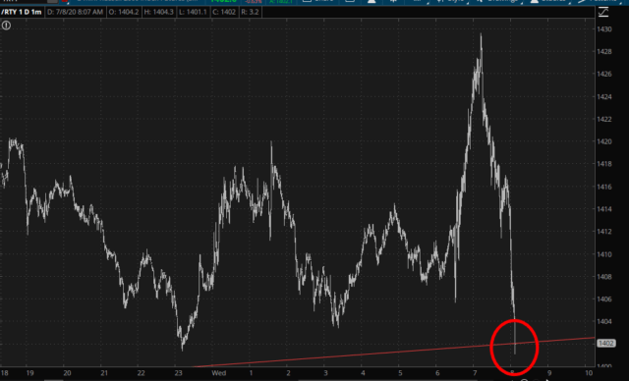629x381 pixels.
Task: Open the price axis scaling icon
Action: (603, 12)
